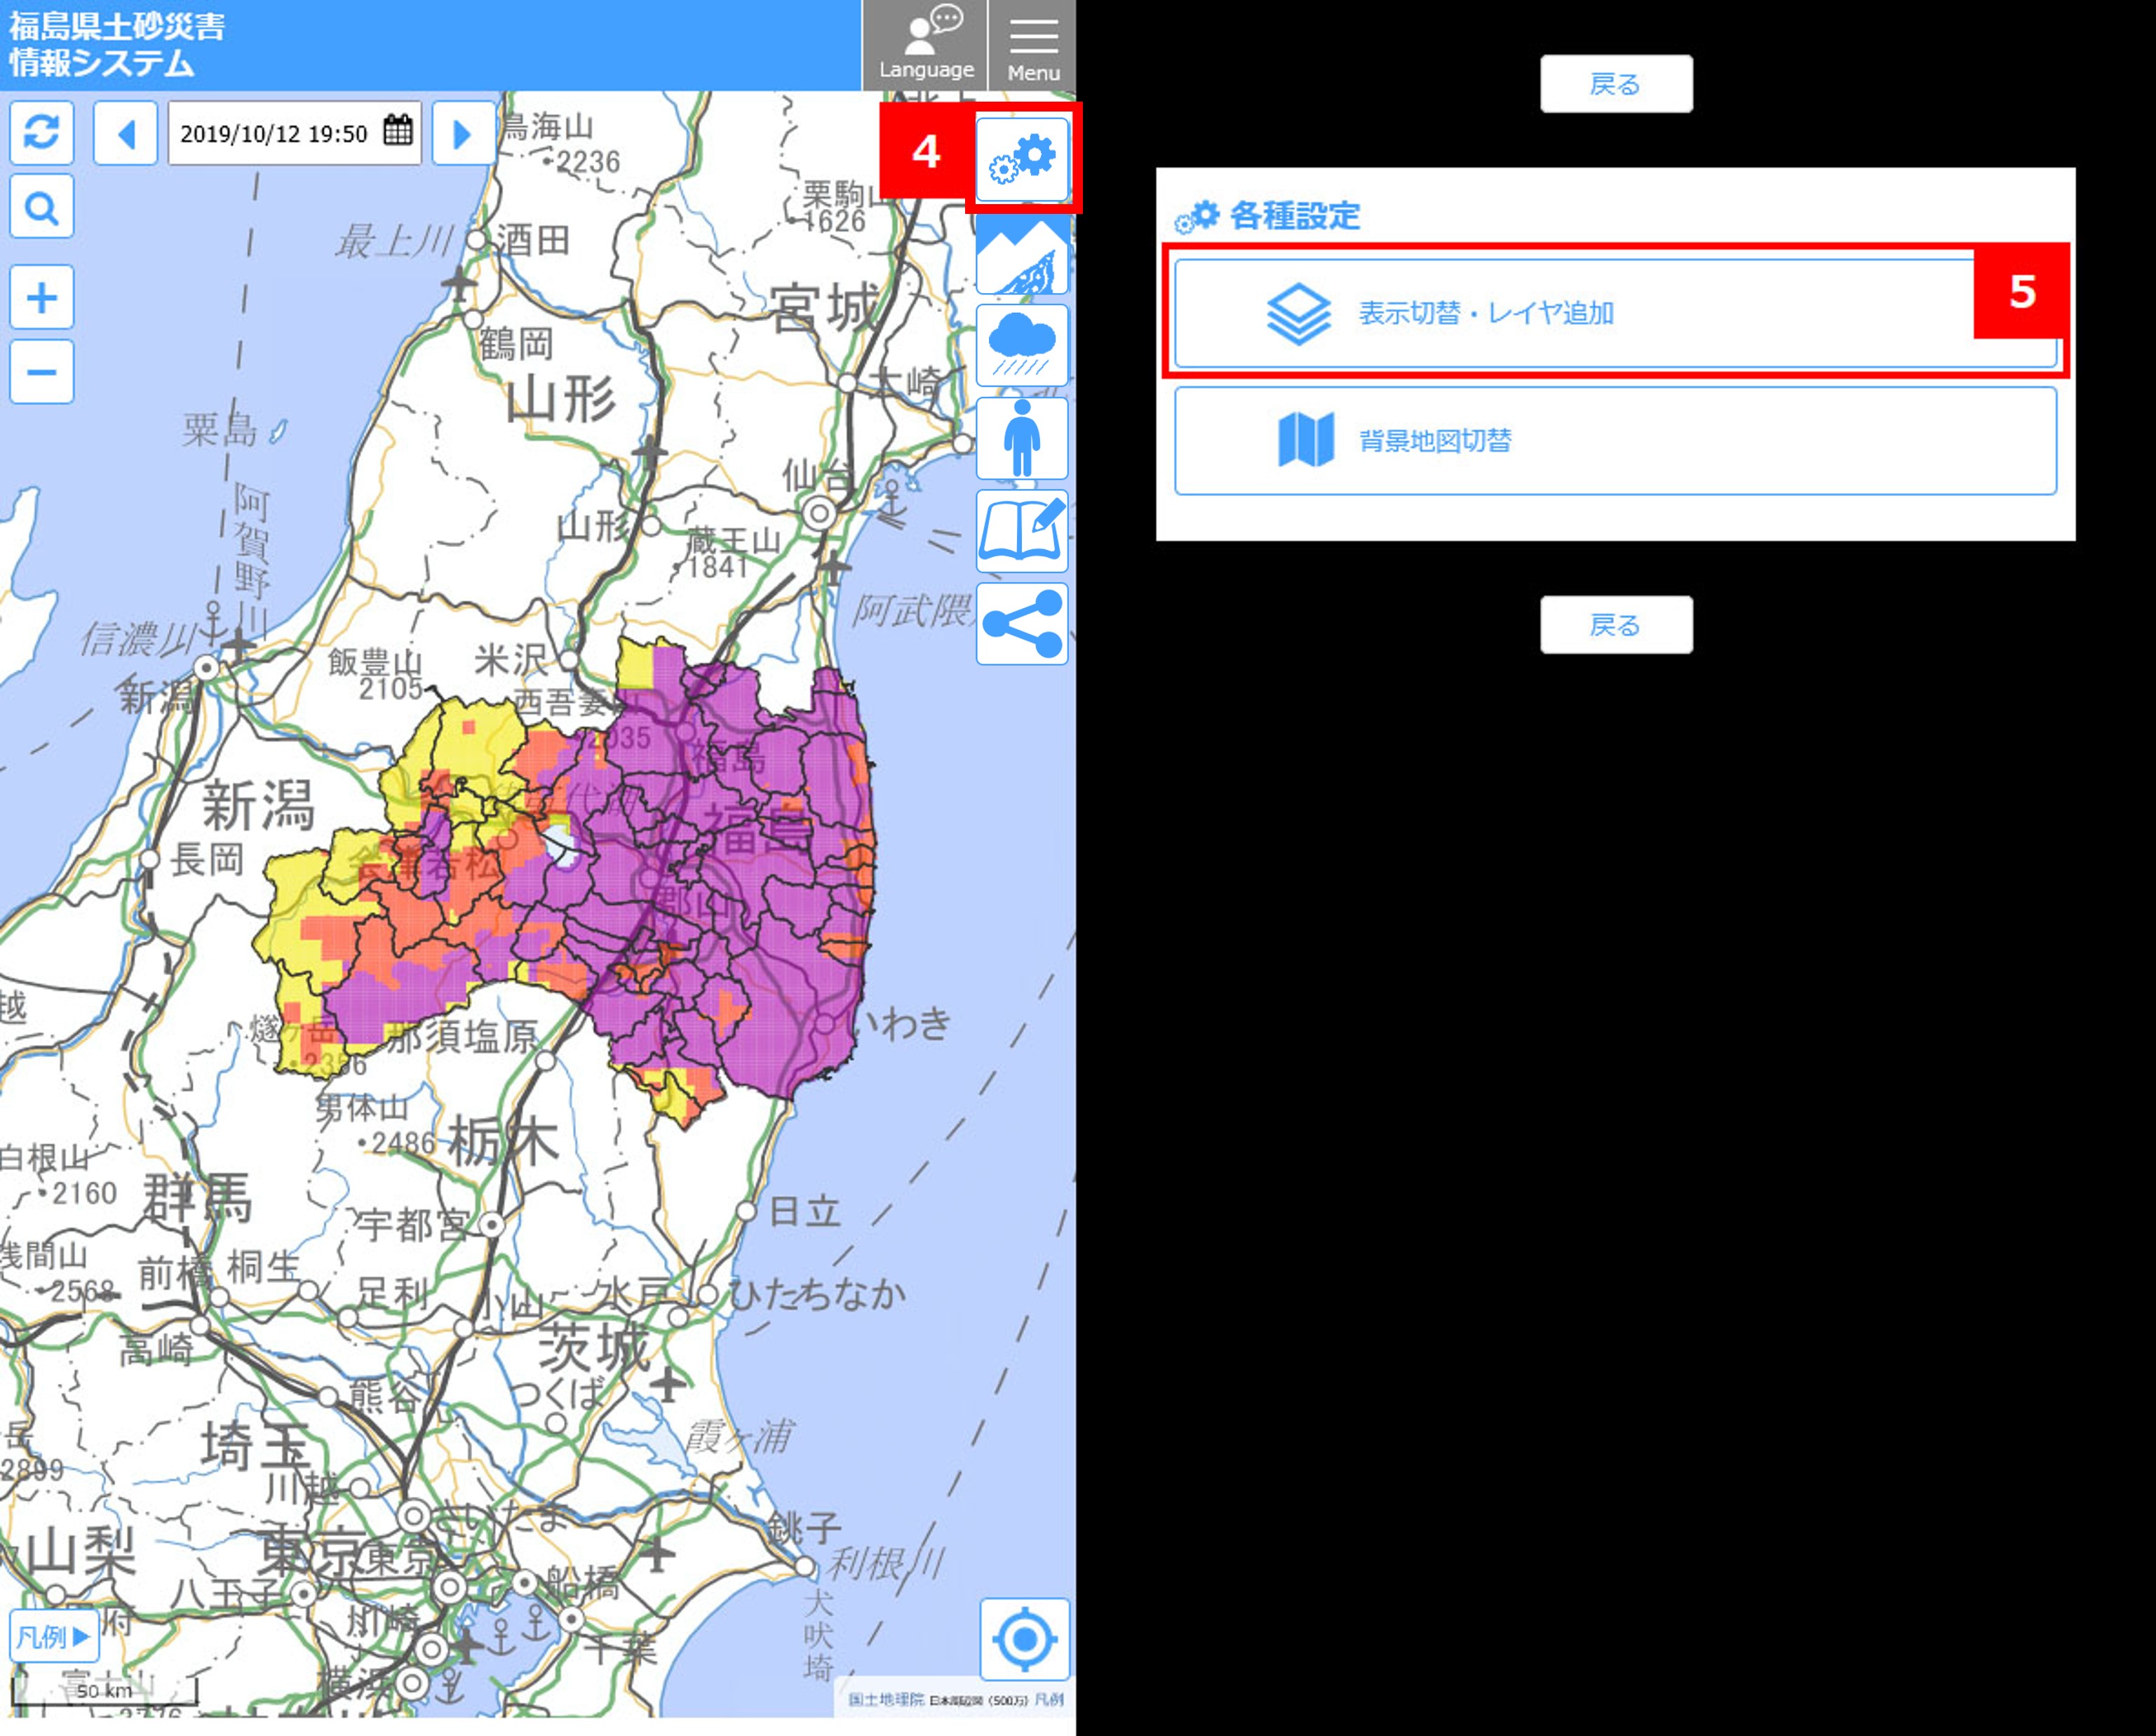Open the person figure icon

point(1022,438)
